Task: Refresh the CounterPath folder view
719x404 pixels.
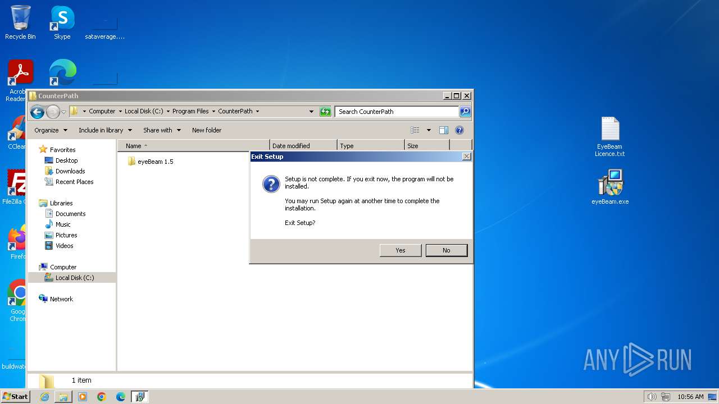Action: tap(325, 112)
